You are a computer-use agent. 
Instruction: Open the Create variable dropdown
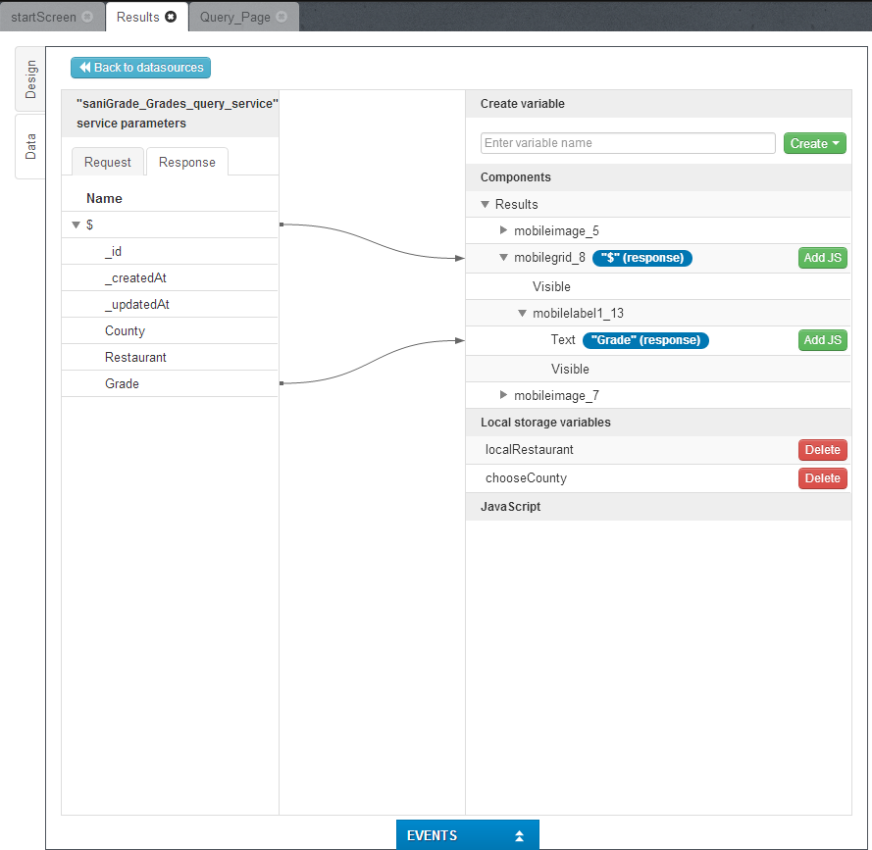click(814, 143)
